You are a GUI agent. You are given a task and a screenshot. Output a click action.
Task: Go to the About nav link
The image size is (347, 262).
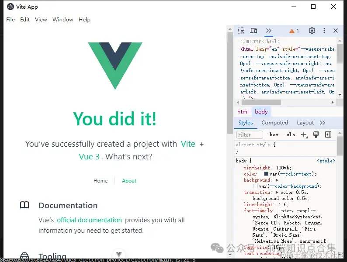click(x=129, y=181)
